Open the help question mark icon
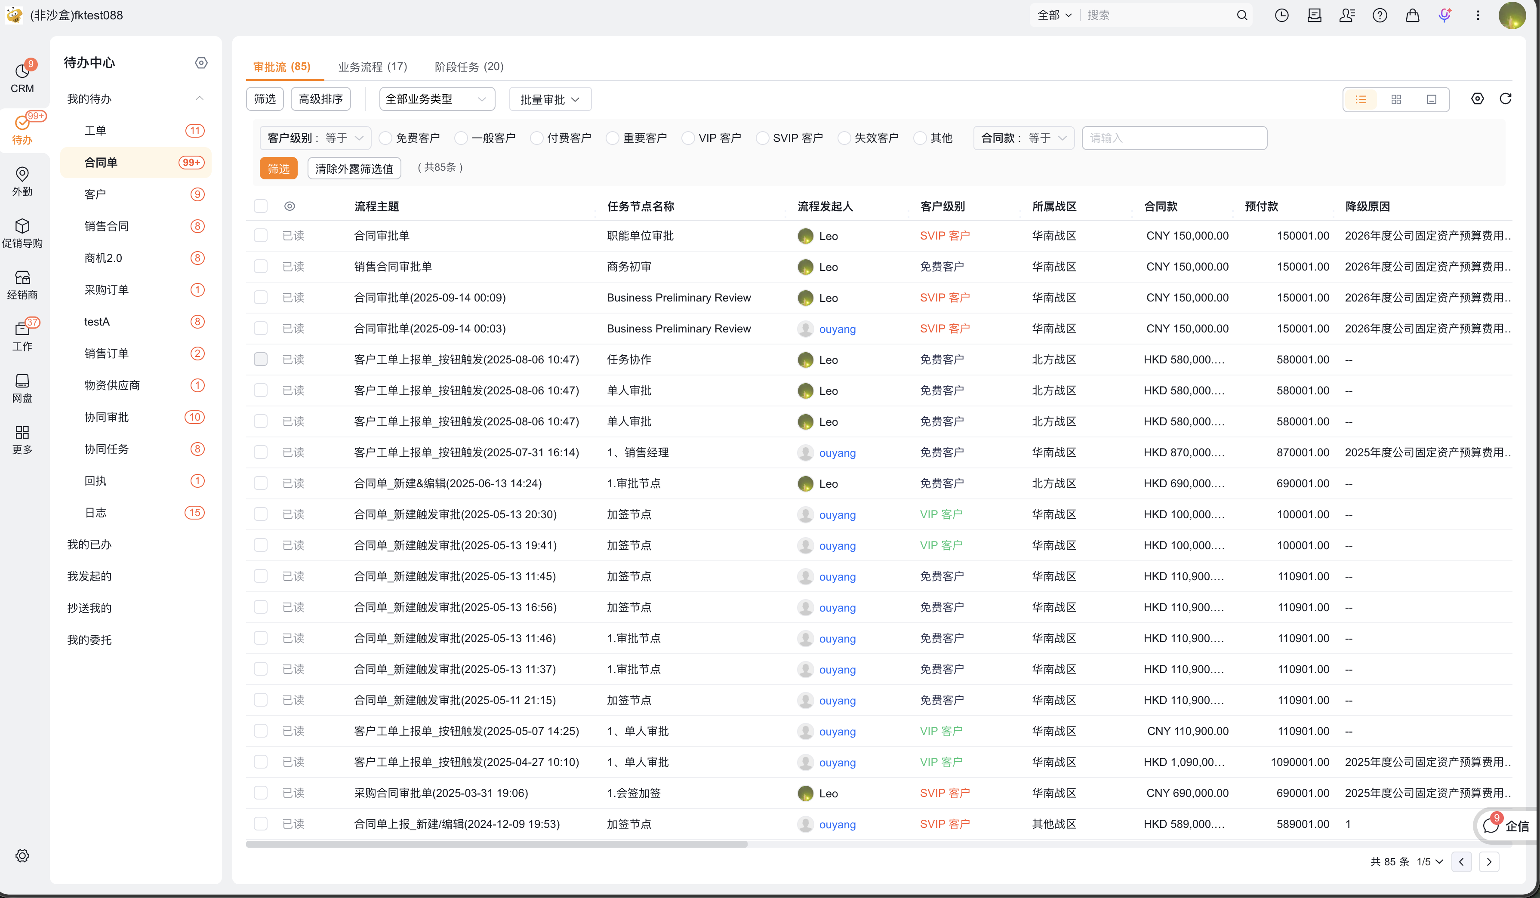 pyautogui.click(x=1380, y=15)
